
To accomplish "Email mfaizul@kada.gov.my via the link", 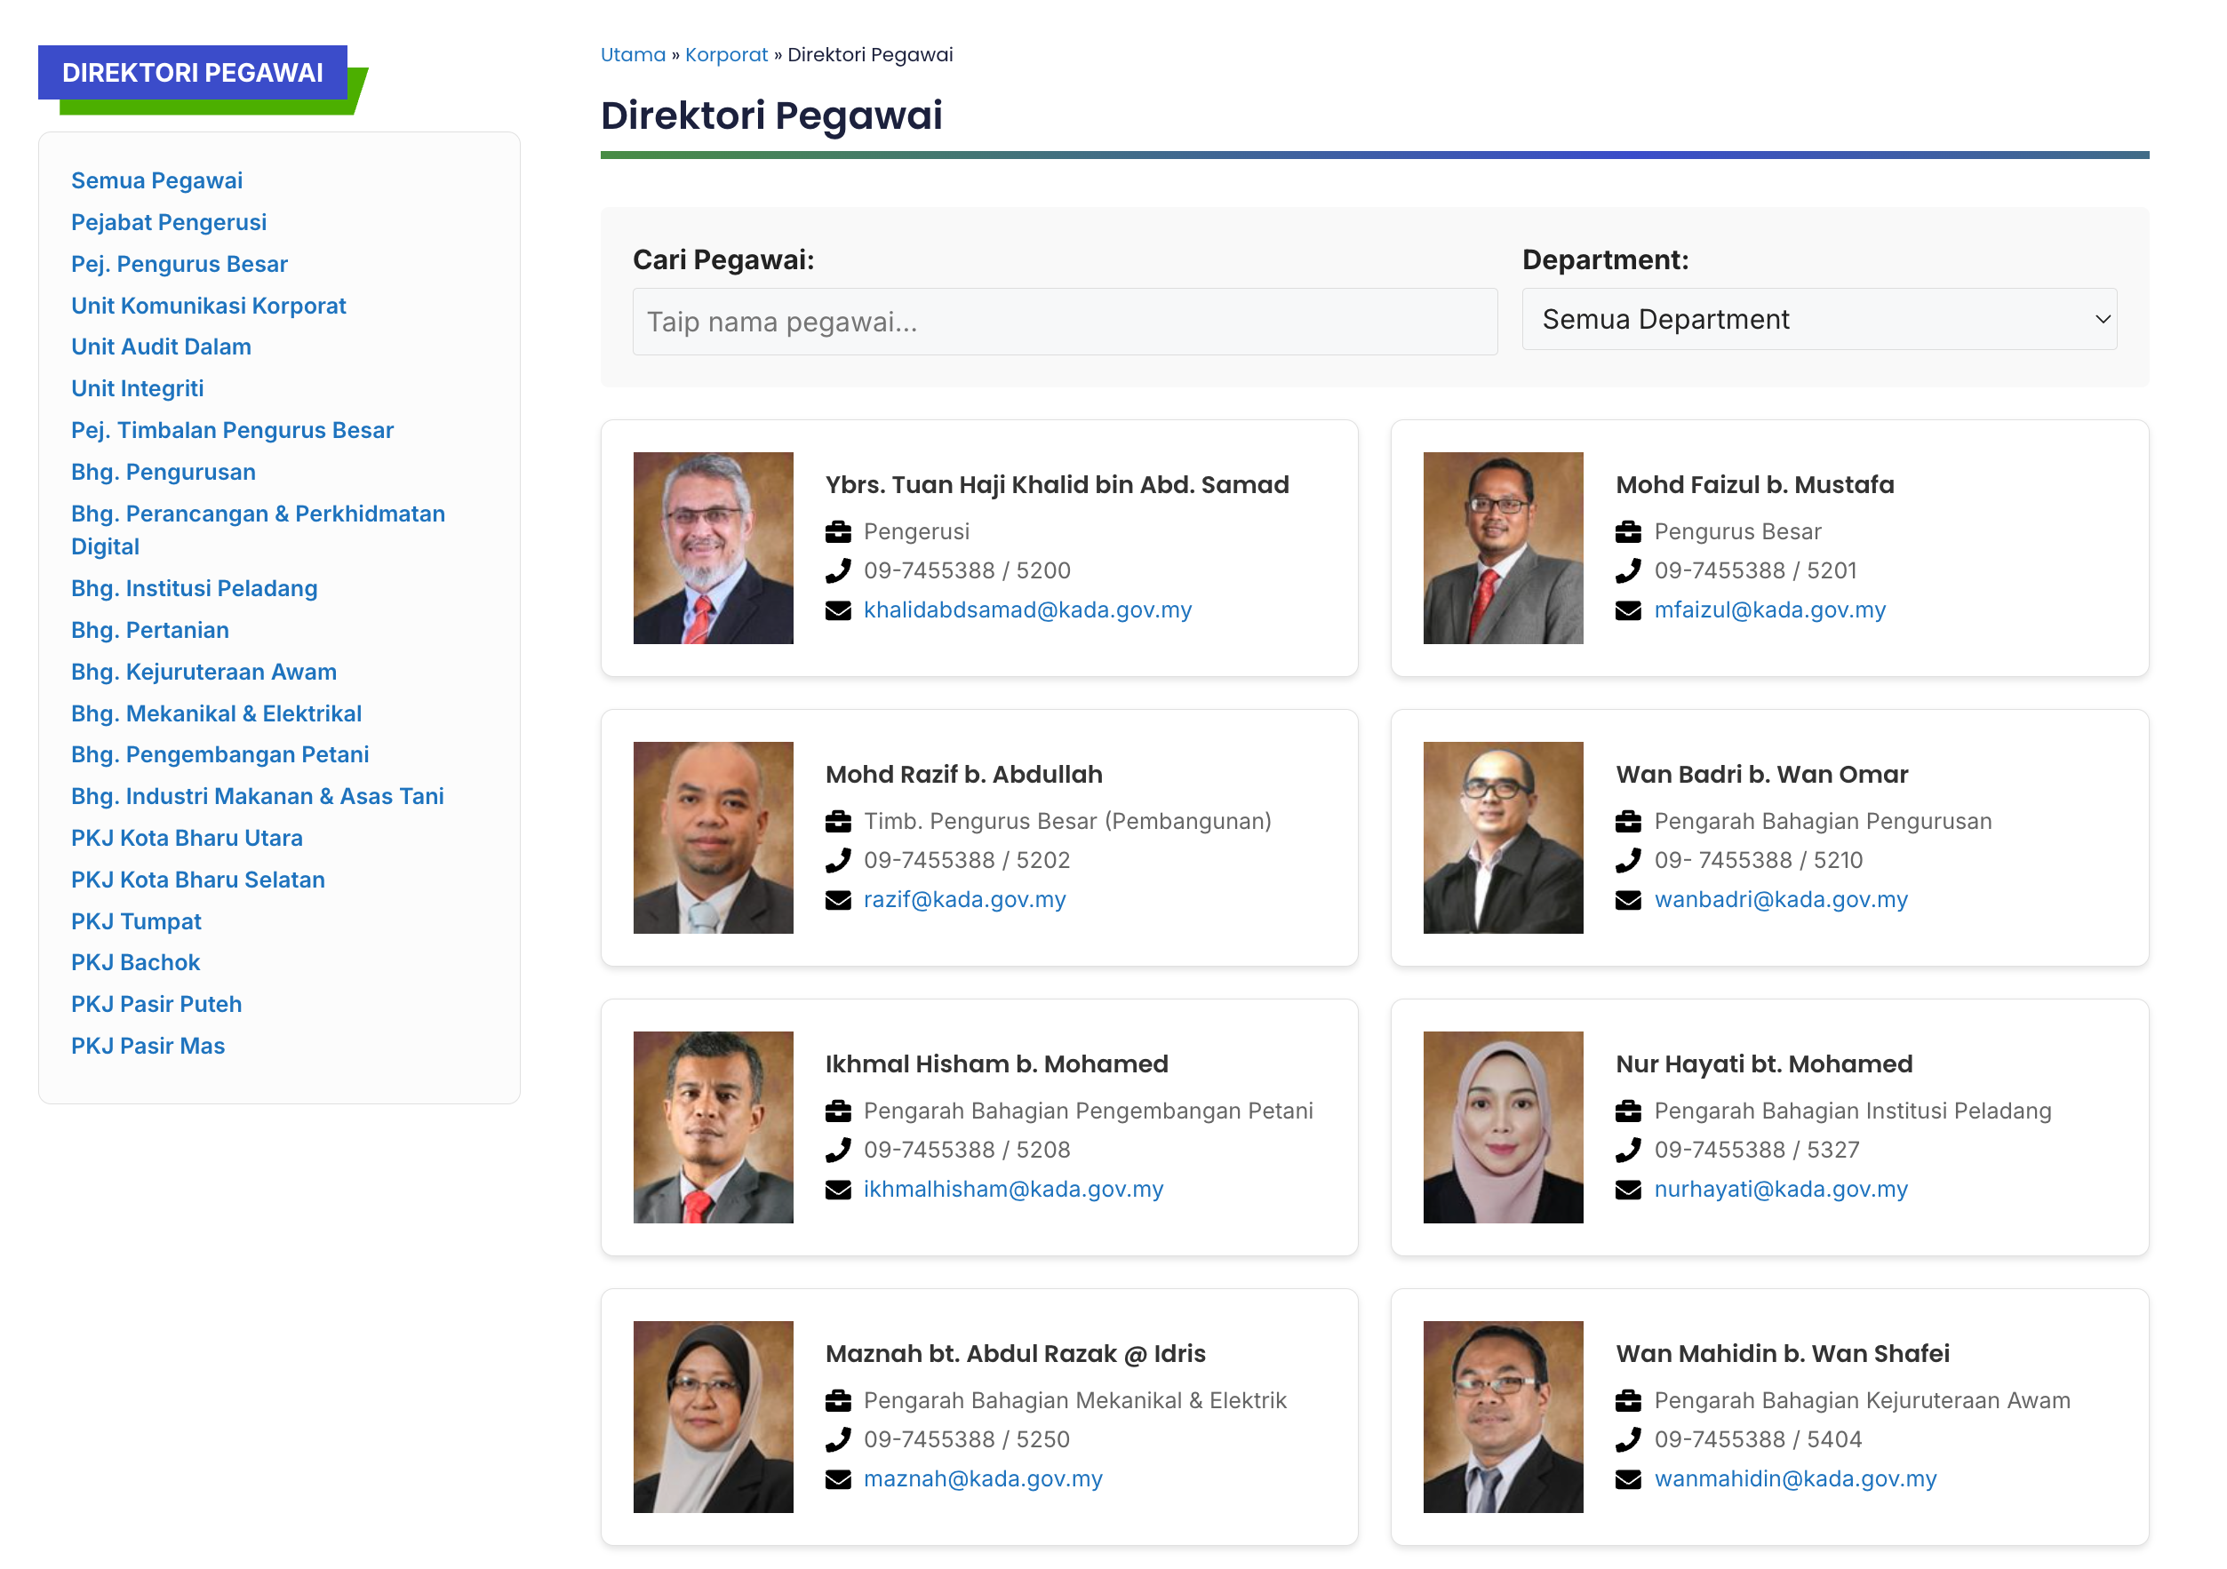I will [1769, 610].
